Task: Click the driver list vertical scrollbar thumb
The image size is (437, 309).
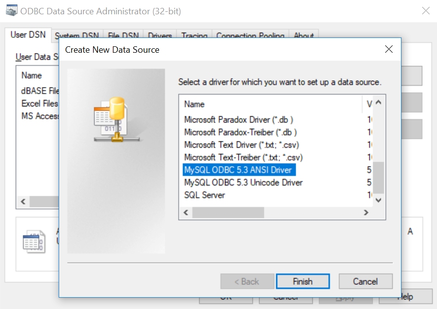Action: pyautogui.click(x=378, y=177)
